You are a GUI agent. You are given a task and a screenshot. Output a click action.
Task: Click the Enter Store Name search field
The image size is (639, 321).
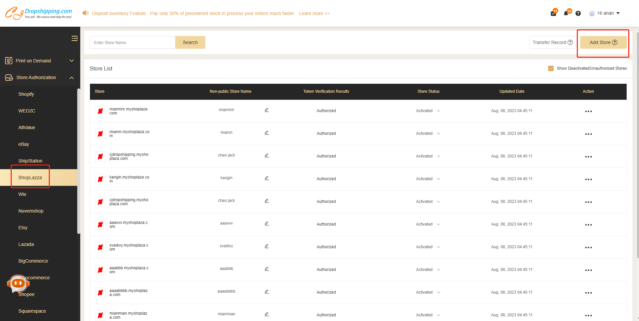coord(132,42)
